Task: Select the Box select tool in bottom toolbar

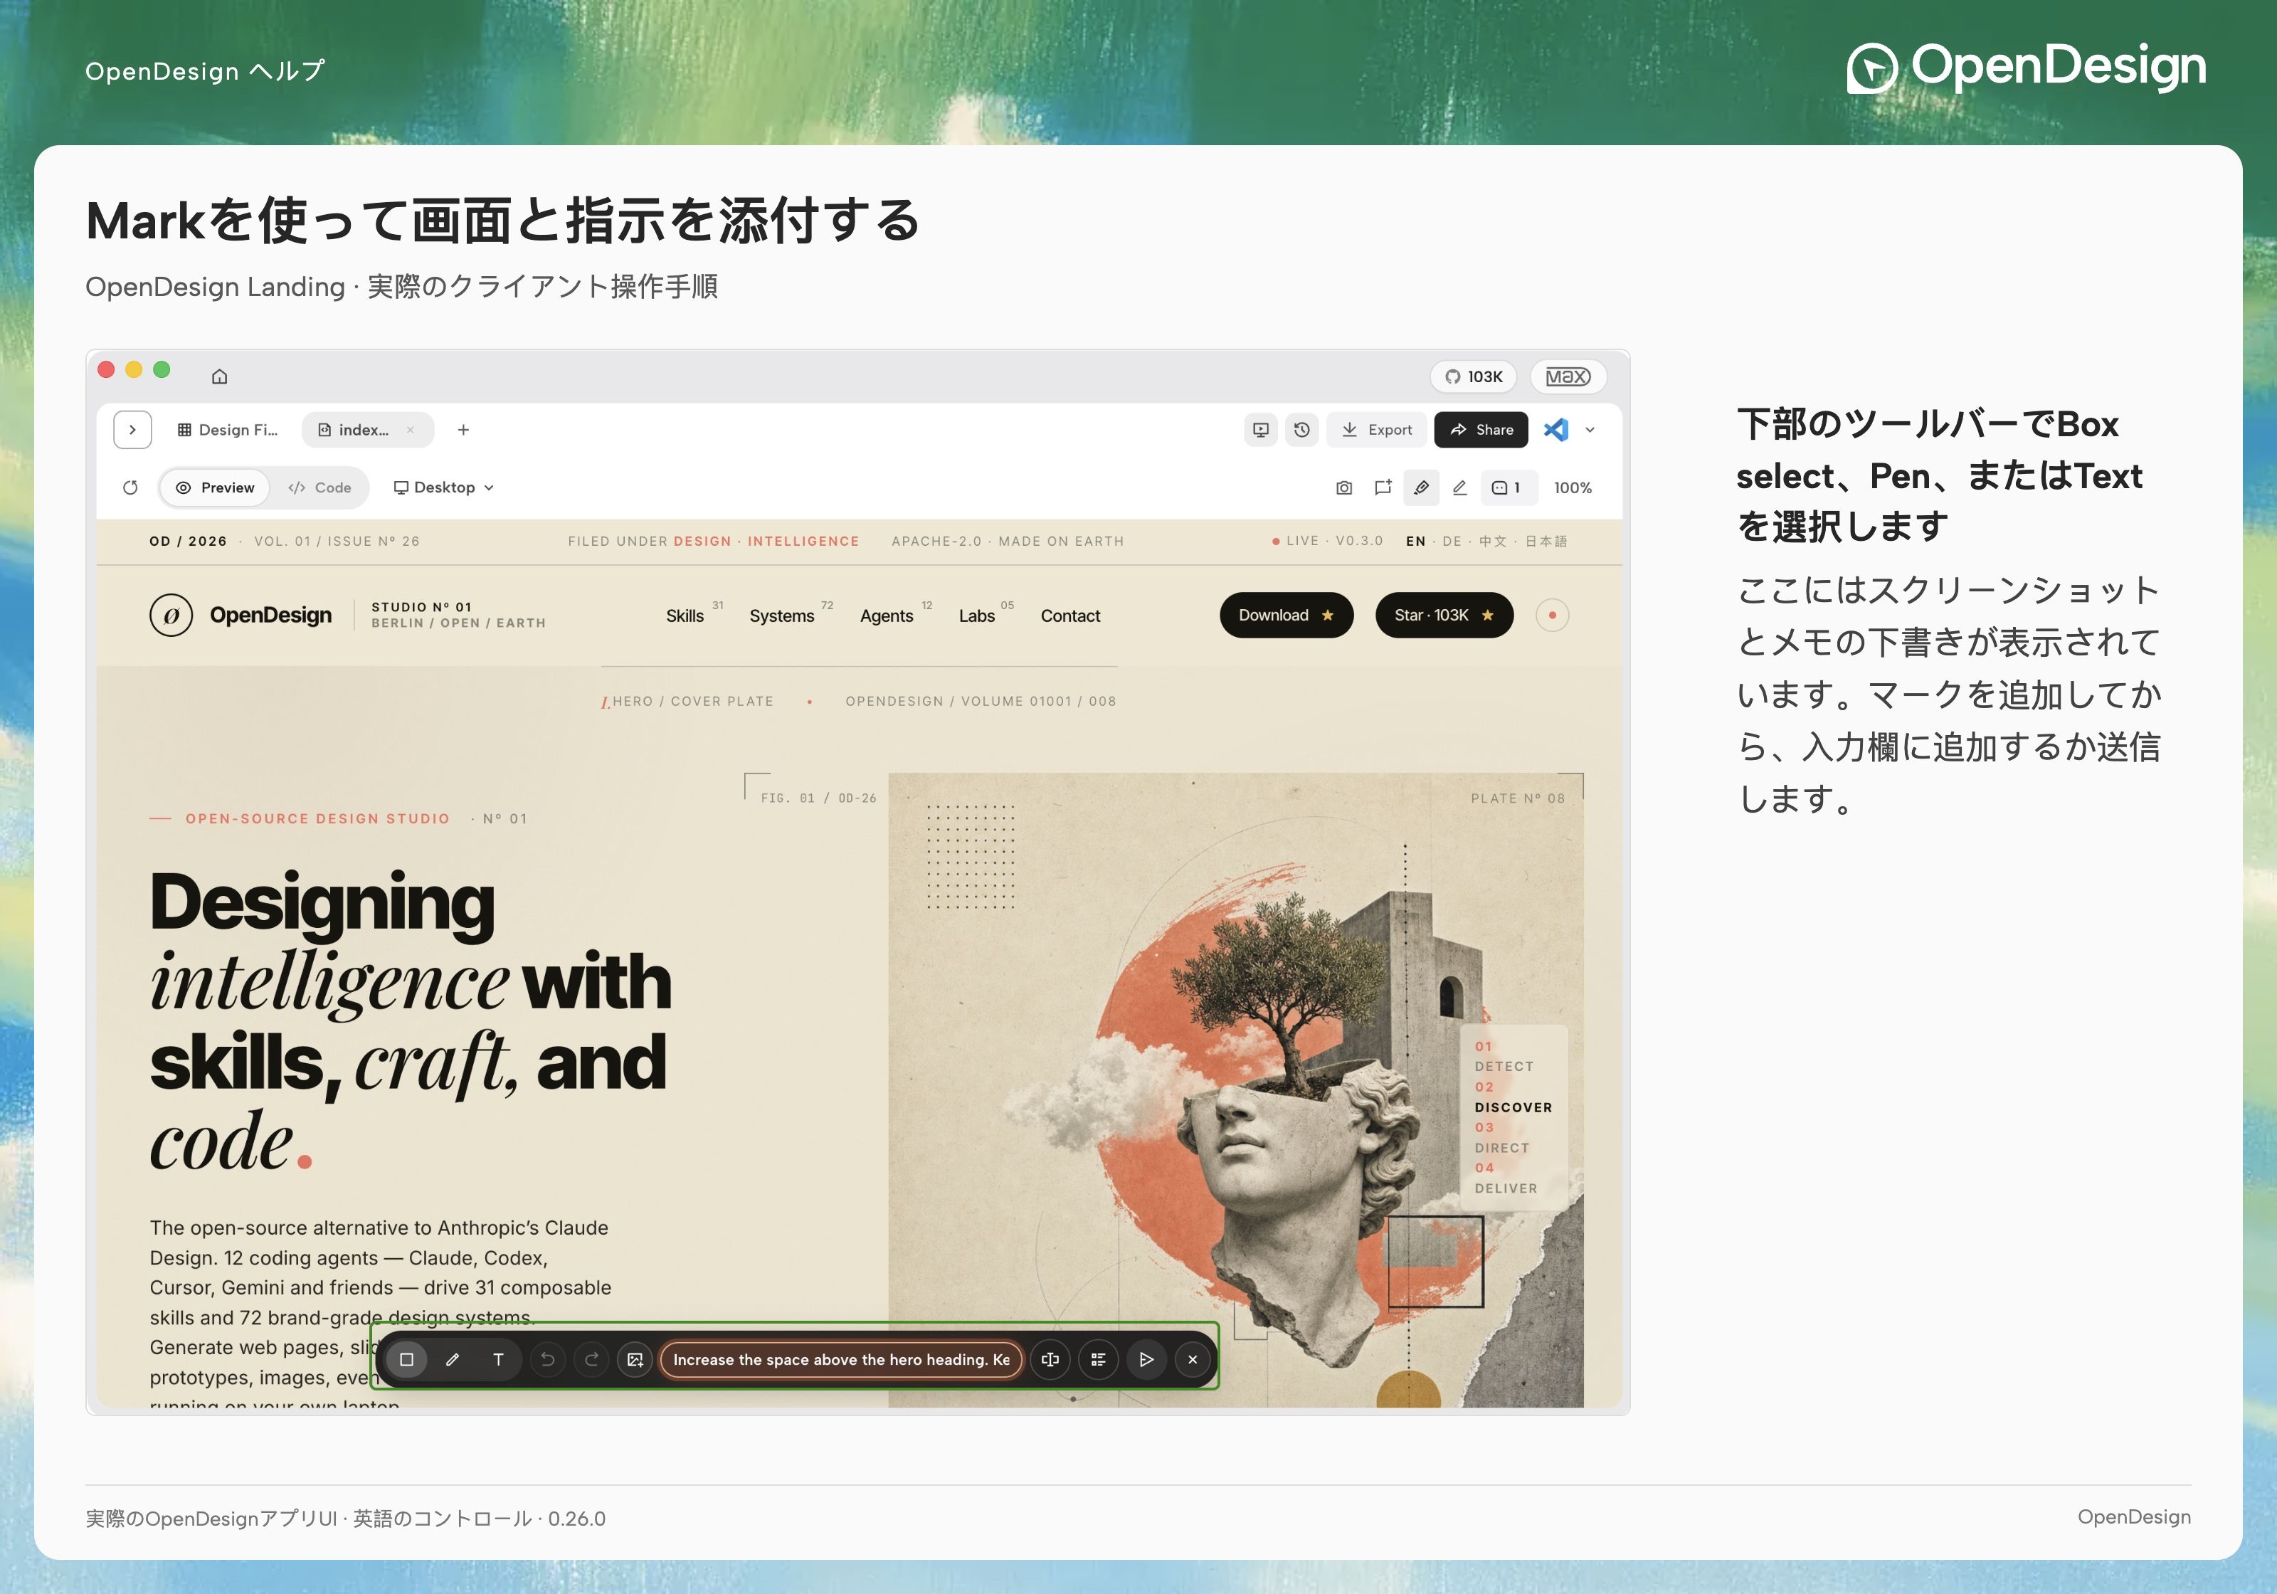Action: [406, 1359]
